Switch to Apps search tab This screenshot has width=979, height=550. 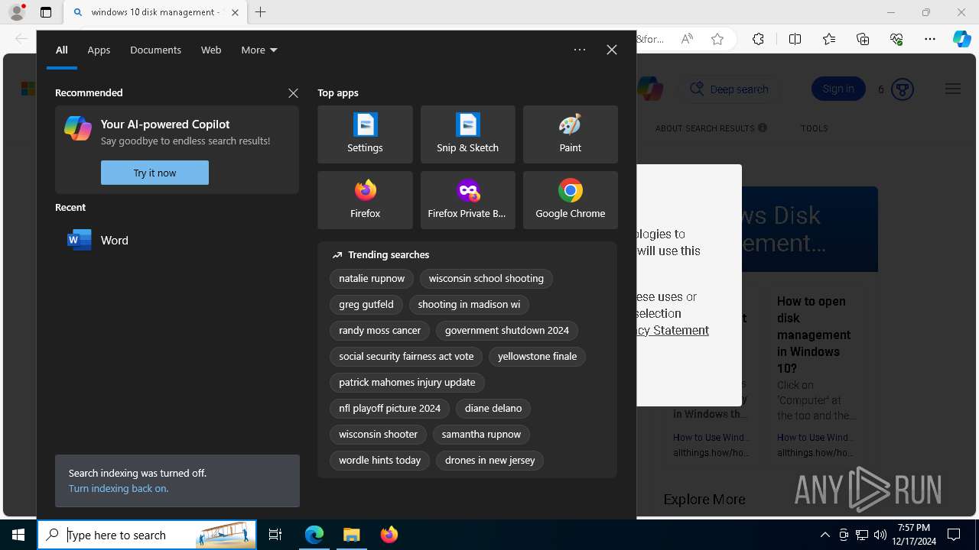click(99, 50)
